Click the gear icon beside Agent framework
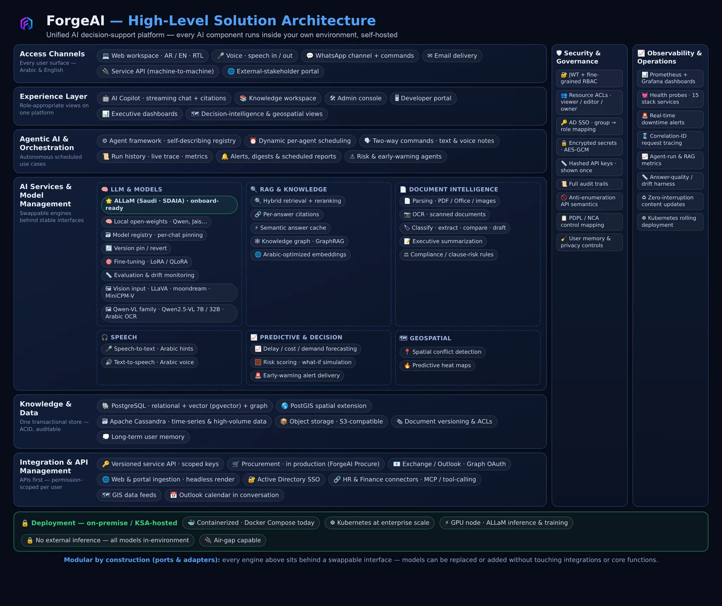 pos(104,141)
